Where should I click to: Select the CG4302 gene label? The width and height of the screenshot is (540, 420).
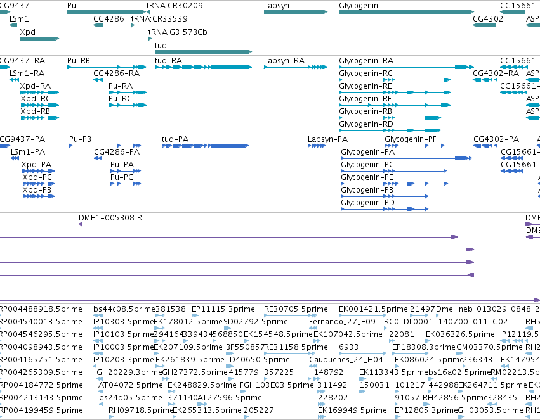coord(488,18)
